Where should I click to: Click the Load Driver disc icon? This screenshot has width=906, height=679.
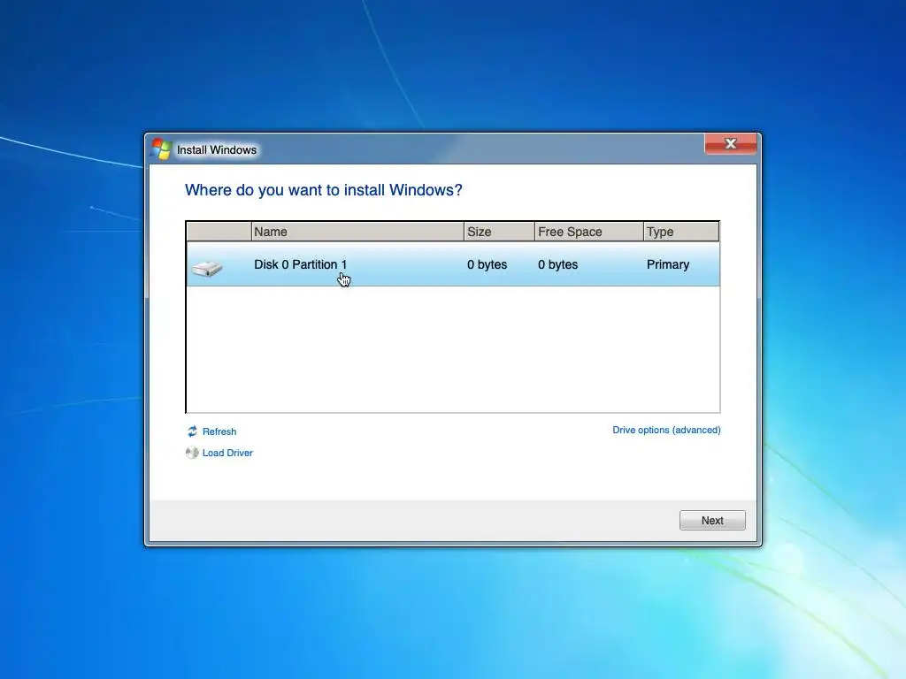(x=192, y=453)
